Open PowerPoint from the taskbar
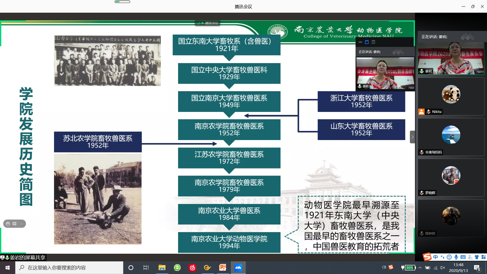Viewport: 487px width, 274px height. coord(223,268)
